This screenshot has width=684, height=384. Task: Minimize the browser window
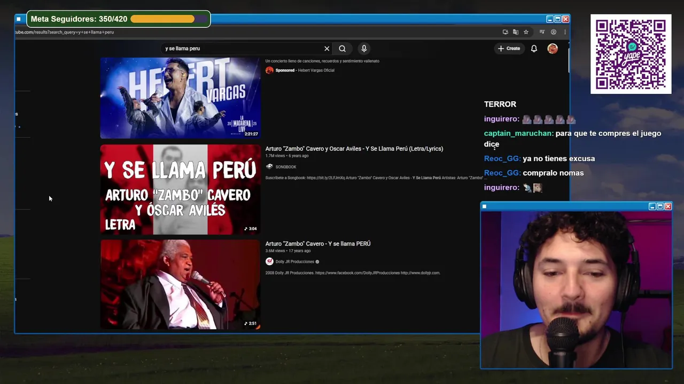click(x=549, y=19)
